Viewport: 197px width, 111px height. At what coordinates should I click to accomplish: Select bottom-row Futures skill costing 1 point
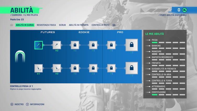pyautogui.click(x=39, y=68)
